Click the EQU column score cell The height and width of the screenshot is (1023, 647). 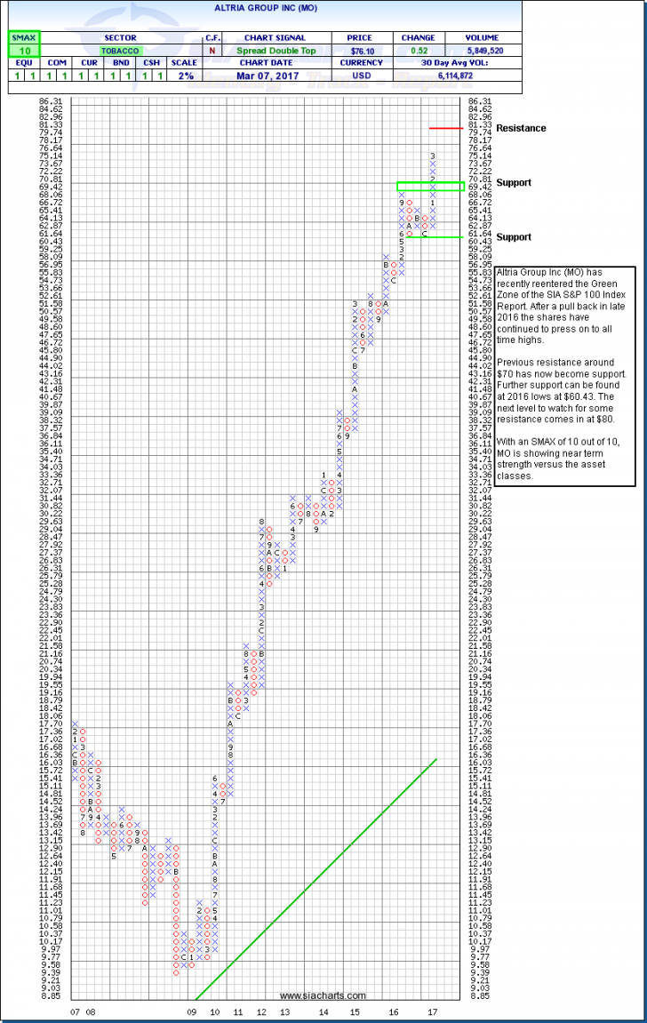(18, 77)
